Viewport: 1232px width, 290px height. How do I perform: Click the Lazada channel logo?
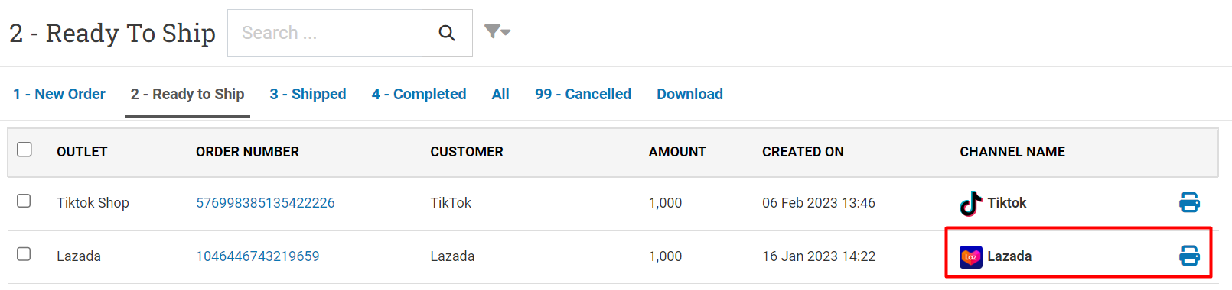coord(971,256)
